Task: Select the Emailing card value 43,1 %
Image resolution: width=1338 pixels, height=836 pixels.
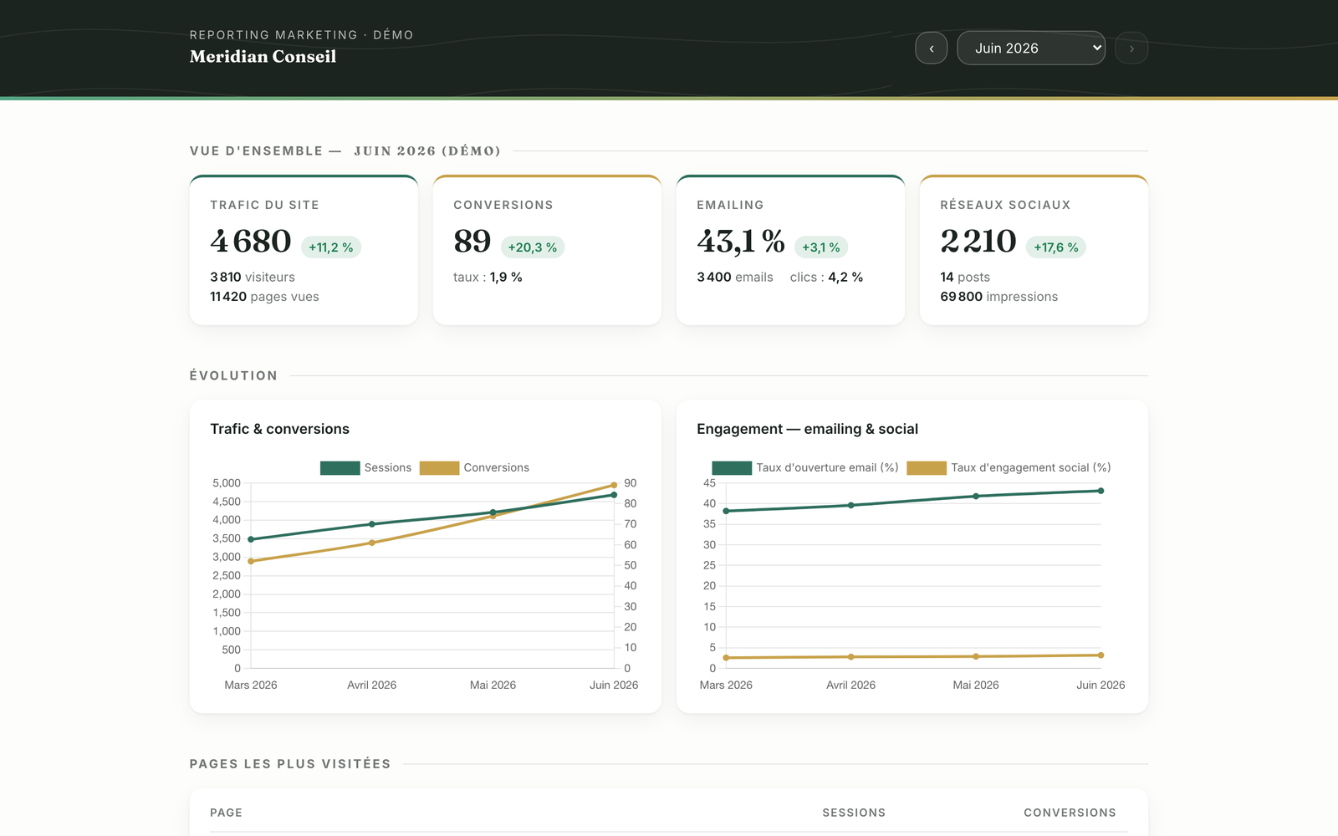Action: coord(741,242)
